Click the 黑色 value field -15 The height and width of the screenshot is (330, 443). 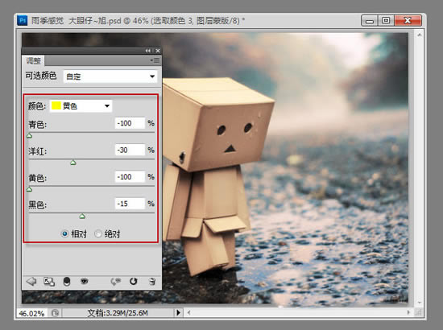pos(130,204)
